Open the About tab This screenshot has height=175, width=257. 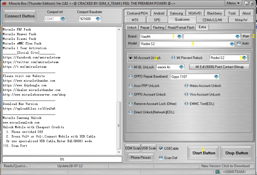point(246,13)
